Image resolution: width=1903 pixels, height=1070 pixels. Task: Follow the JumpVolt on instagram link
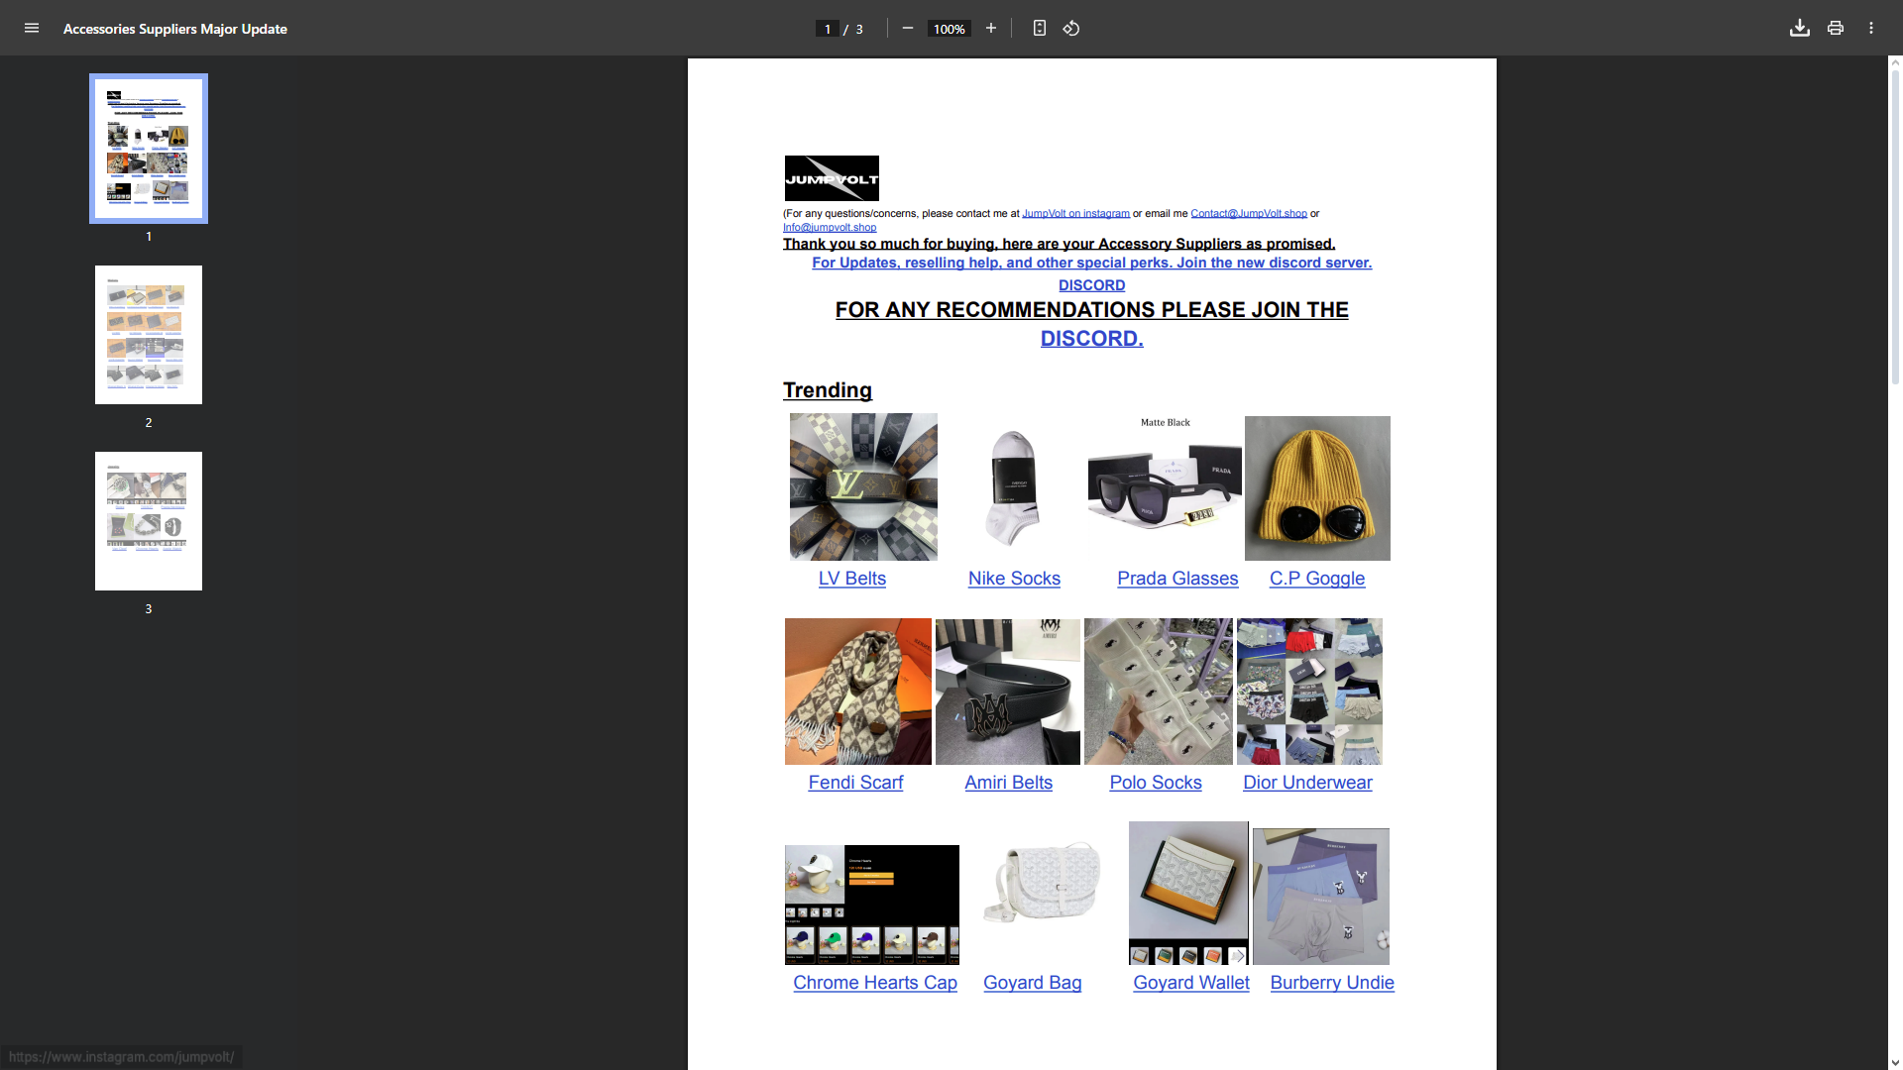pyautogui.click(x=1075, y=213)
